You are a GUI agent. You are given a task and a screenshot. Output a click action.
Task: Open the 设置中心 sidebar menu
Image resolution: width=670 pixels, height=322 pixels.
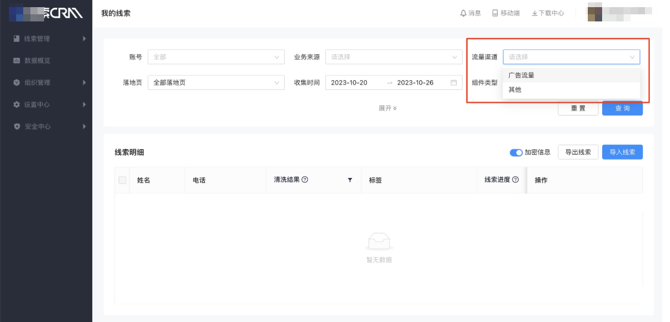point(46,105)
